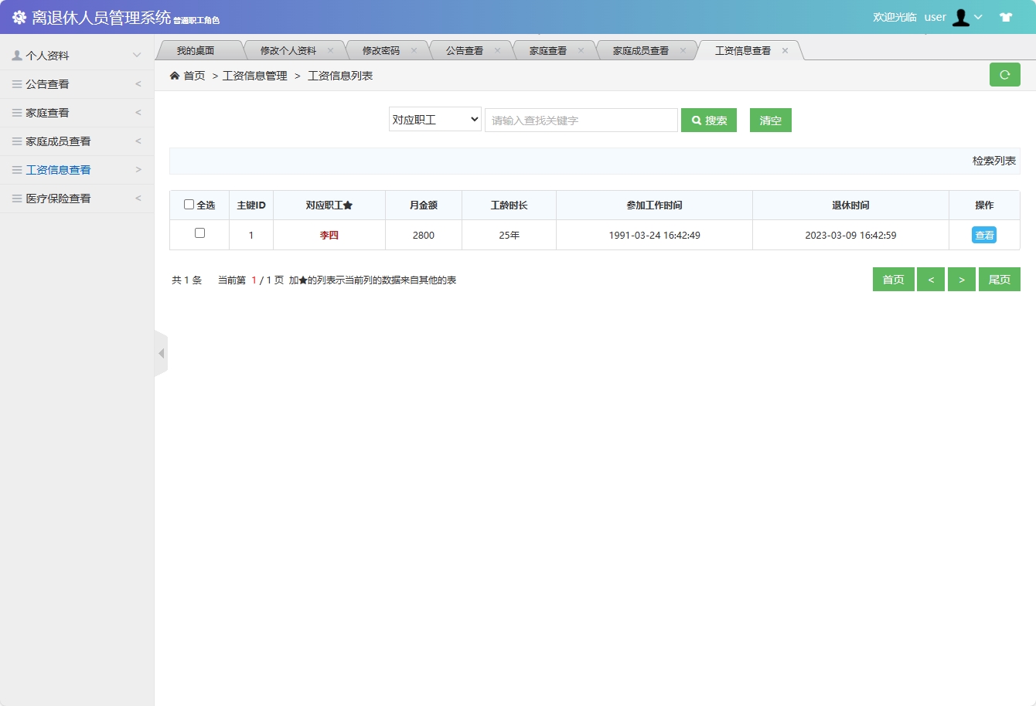Switch to the 我的桌面 tab
The image size is (1036, 706).
coord(199,49)
